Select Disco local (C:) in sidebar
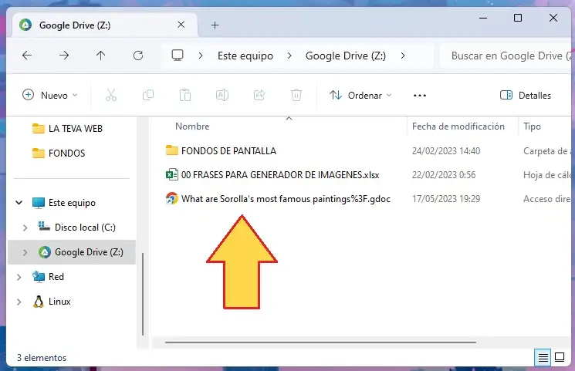 pyautogui.click(x=85, y=228)
